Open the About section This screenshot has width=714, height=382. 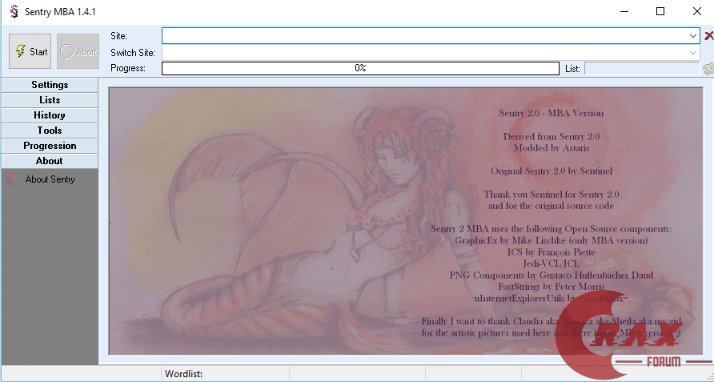click(x=50, y=161)
